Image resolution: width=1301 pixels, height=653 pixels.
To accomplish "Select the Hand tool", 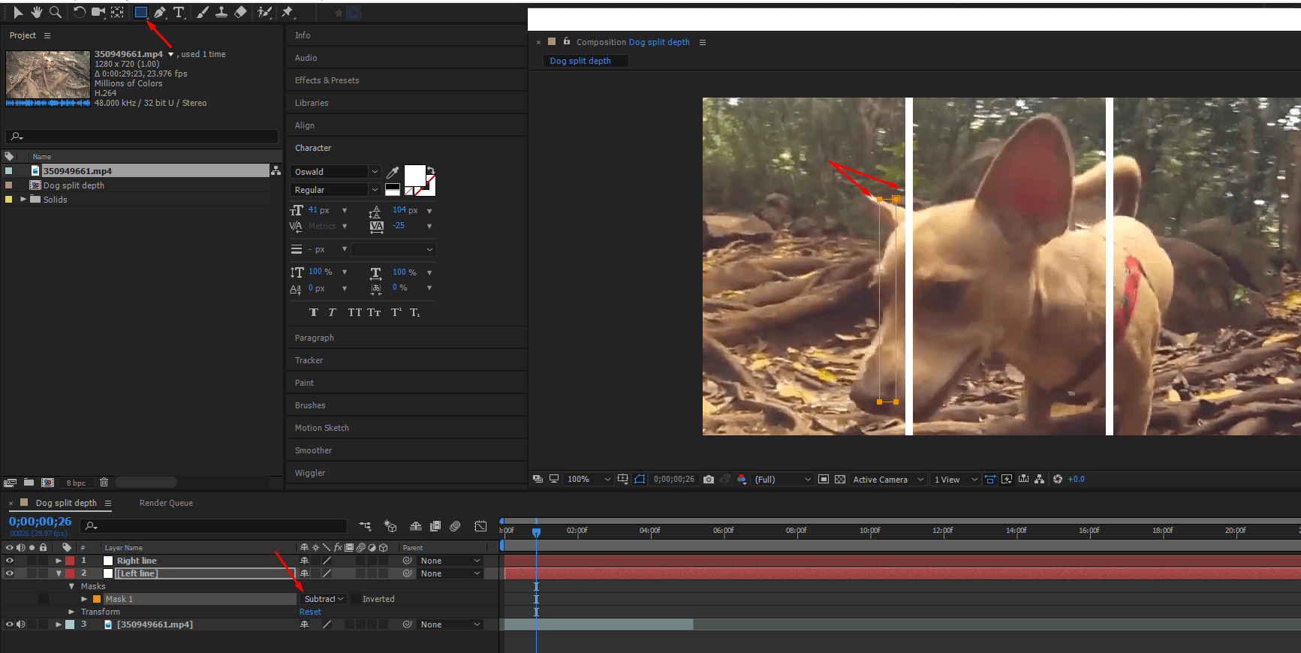I will coord(36,12).
